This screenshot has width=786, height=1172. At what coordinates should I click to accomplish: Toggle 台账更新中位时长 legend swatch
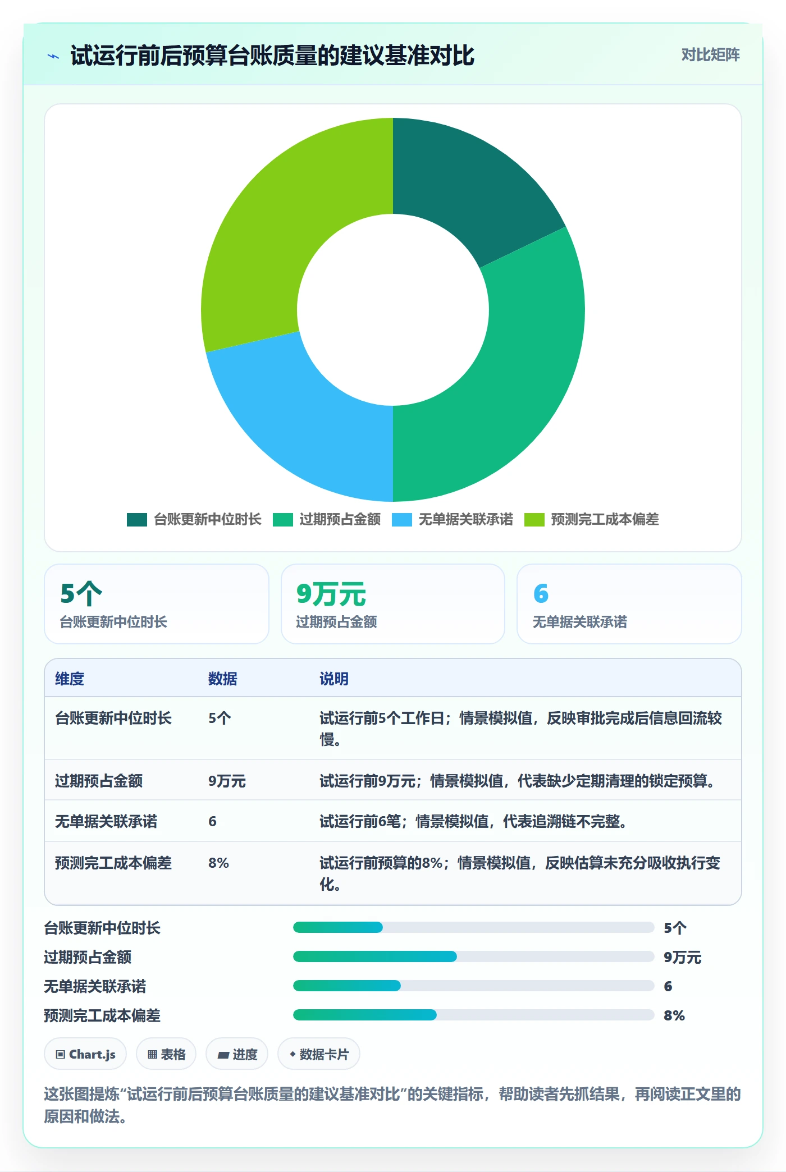pyautogui.click(x=137, y=520)
